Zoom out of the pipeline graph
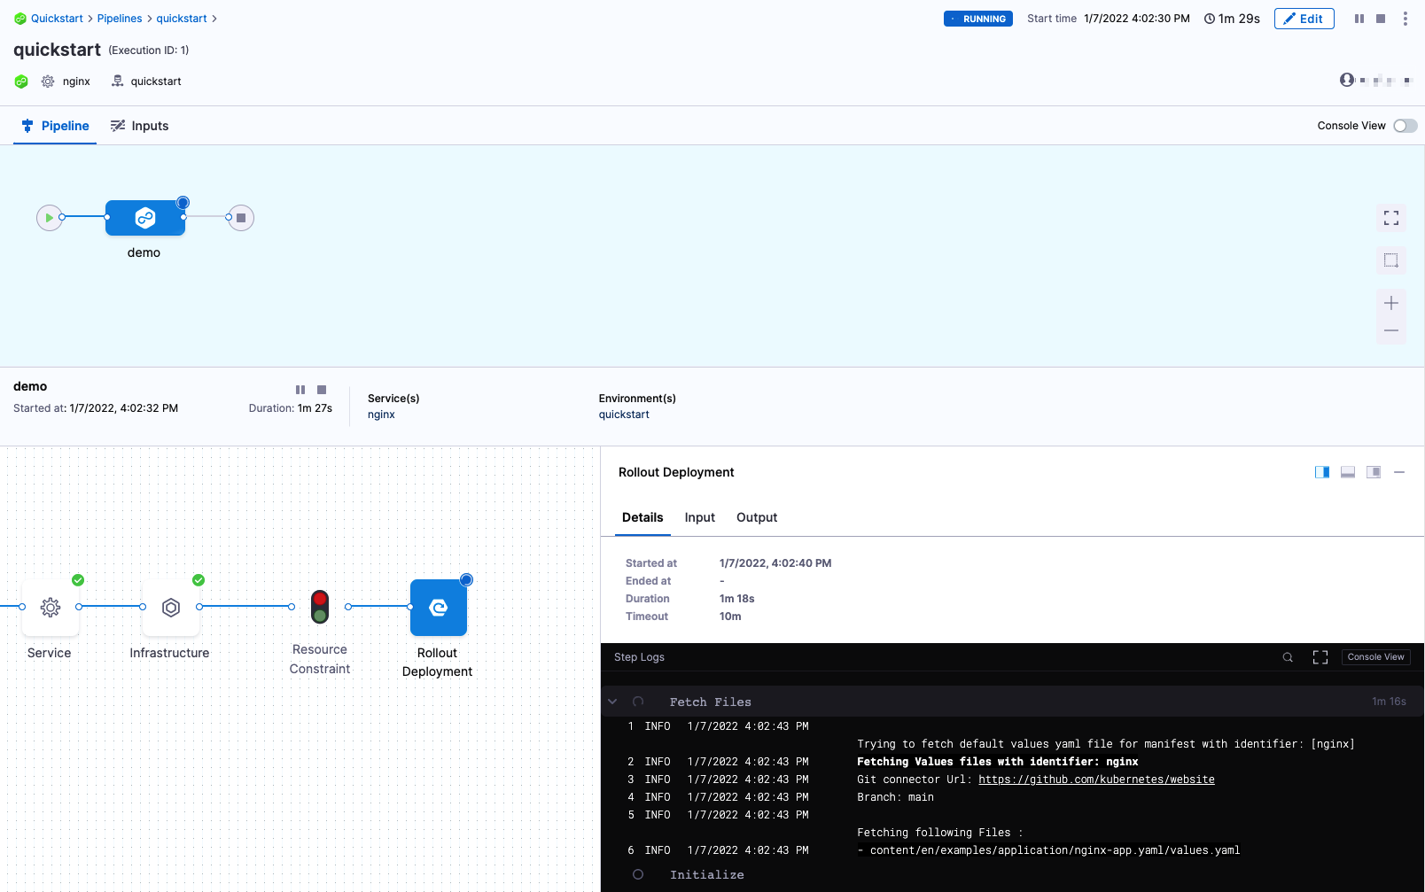1425x892 pixels. (x=1390, y=331)
